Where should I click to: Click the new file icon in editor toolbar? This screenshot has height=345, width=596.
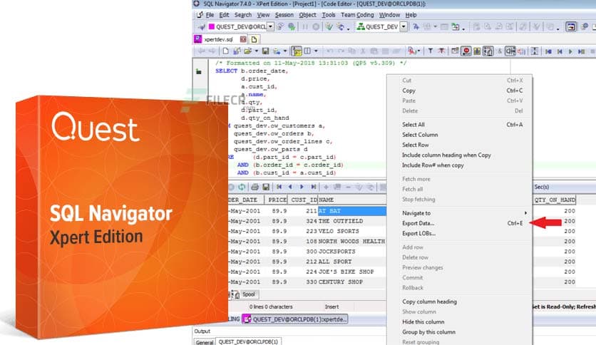point(226,51)
